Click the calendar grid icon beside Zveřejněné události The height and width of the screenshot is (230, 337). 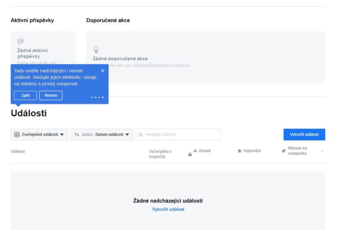(17, 134)
